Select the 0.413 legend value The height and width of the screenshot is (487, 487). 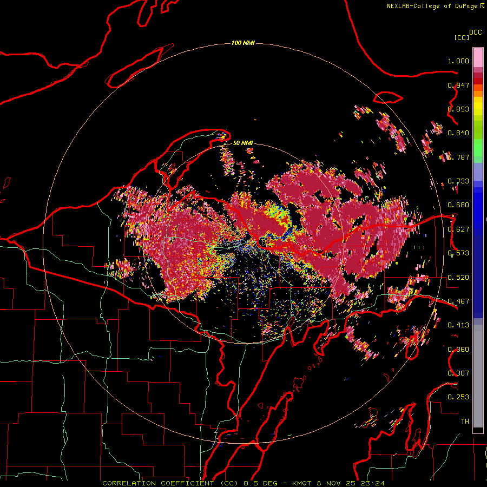[458, 325]
